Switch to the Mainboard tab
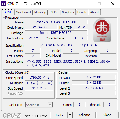Screen dimensions: 120x119 (x=23, y=12)
